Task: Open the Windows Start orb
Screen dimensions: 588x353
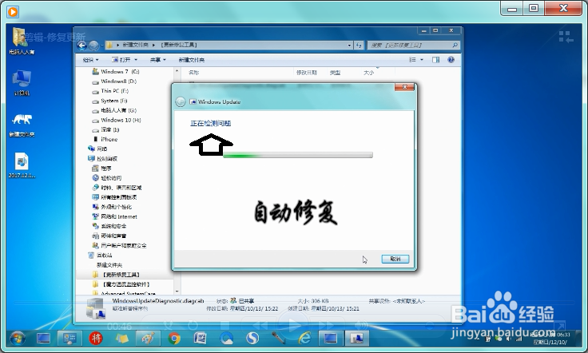Action: (x=18, y=339)
